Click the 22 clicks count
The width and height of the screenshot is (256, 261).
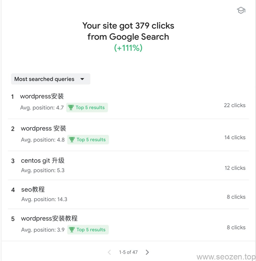235,105
